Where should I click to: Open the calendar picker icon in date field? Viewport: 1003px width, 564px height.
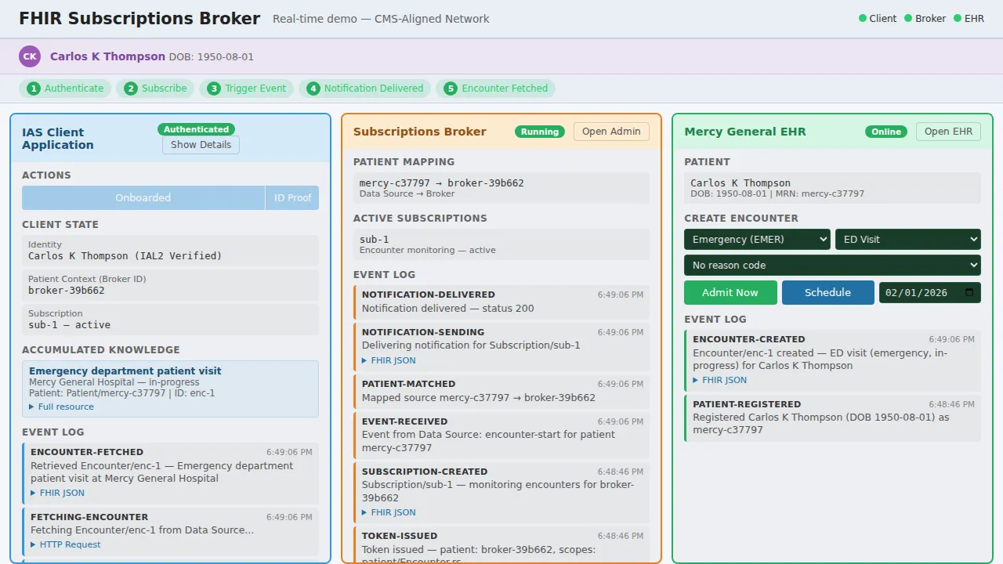point(969,292)
